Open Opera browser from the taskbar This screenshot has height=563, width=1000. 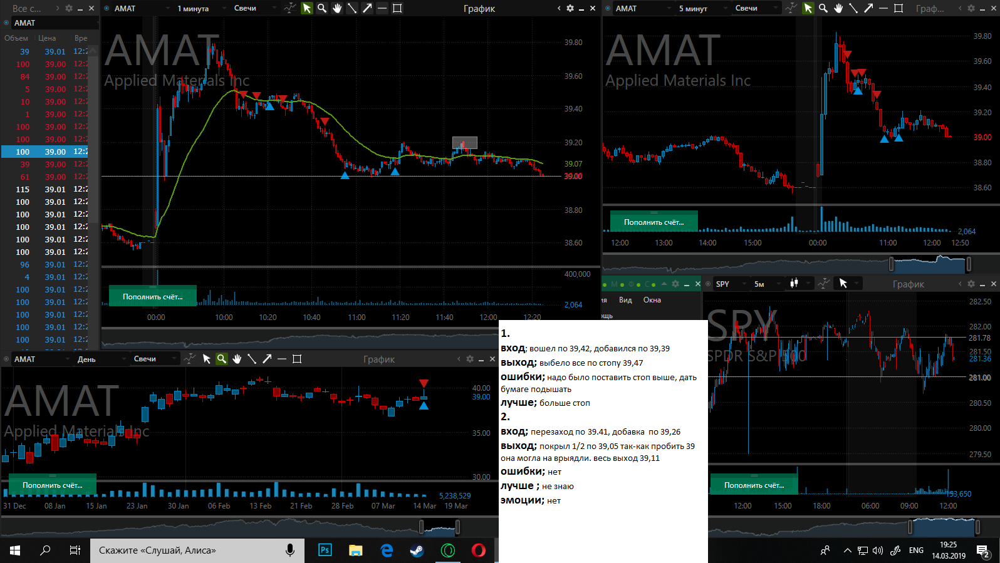(x=478, y=550)
